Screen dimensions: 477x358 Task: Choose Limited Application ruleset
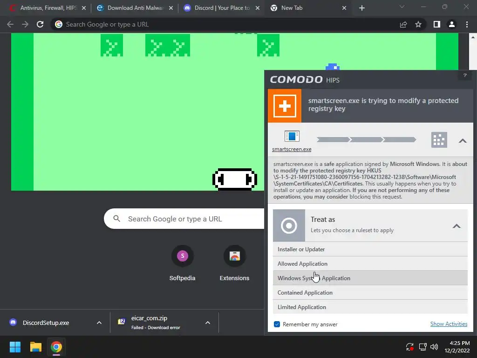370,307
